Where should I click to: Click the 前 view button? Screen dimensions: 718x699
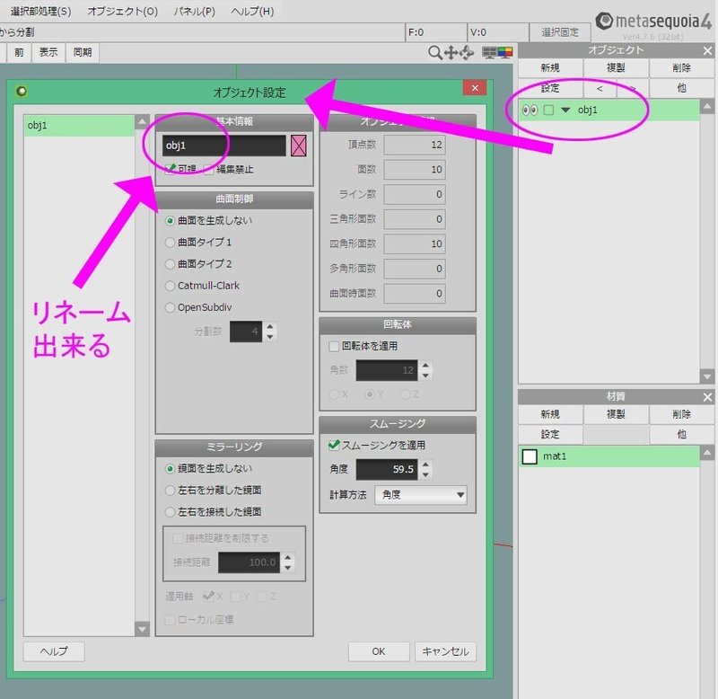(x=19, y=52)
